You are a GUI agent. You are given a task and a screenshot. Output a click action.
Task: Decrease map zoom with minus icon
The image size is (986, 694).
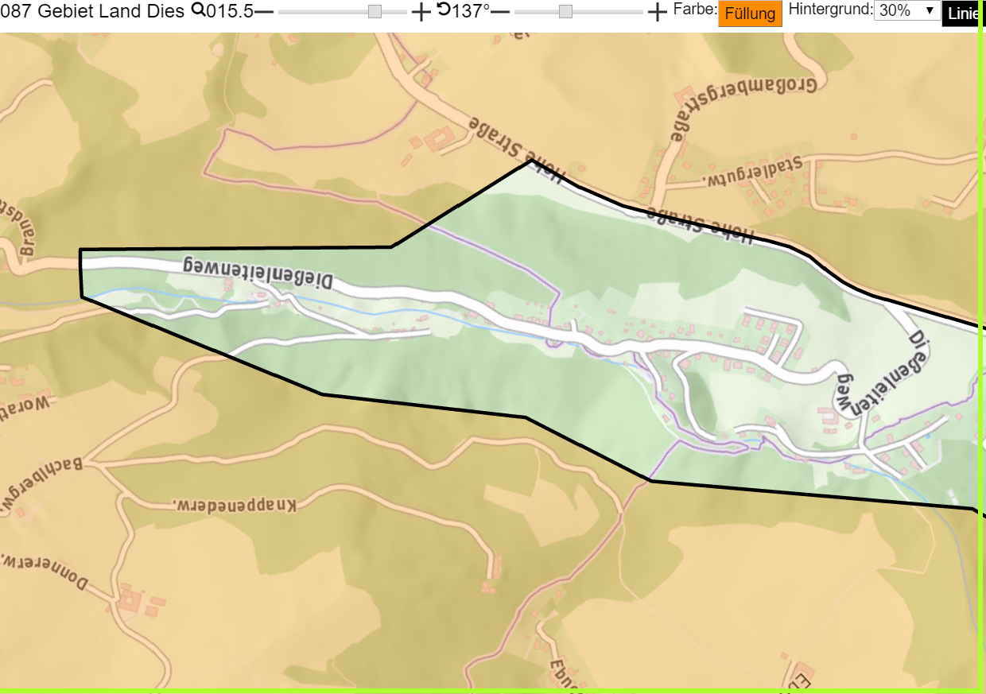[x=264, y=12]
